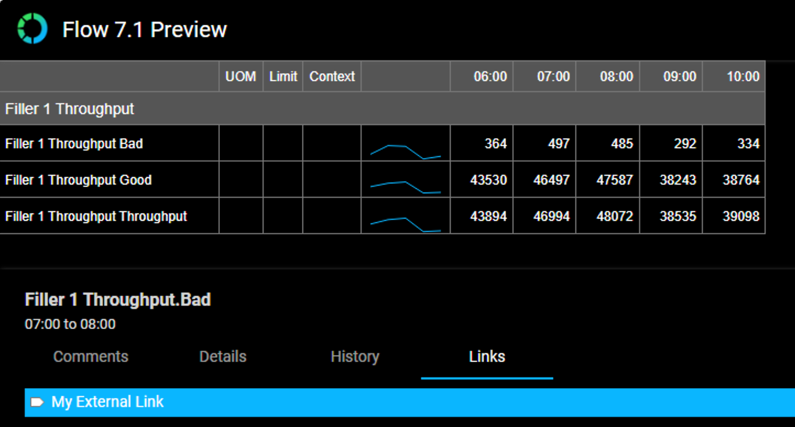Select the Filler 1 Throughput Good row label
Screen dimensions: 795x427
pos(78,180)
